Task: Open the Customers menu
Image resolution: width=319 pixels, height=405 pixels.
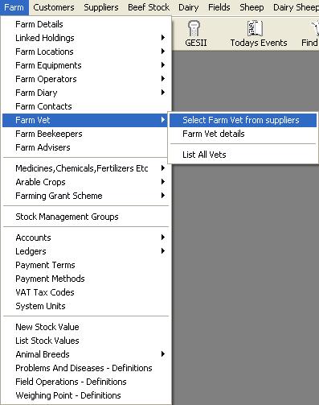Action: (54, 7)
